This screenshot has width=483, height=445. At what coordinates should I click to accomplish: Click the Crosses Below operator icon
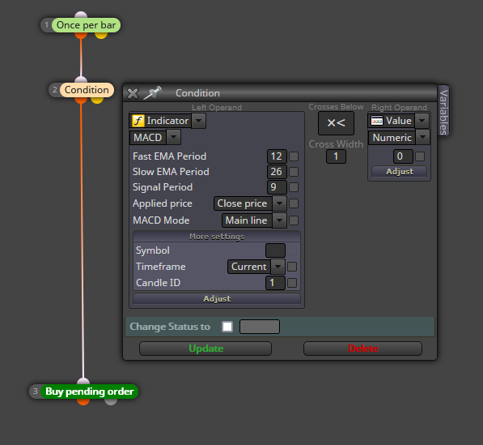coord(336,123)
